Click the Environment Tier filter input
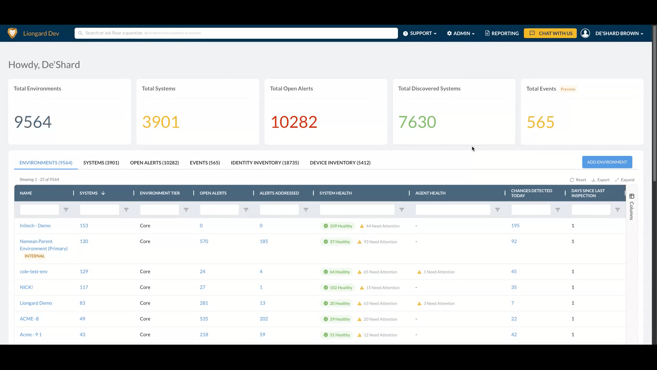The image size is (657, 370). 159,210
